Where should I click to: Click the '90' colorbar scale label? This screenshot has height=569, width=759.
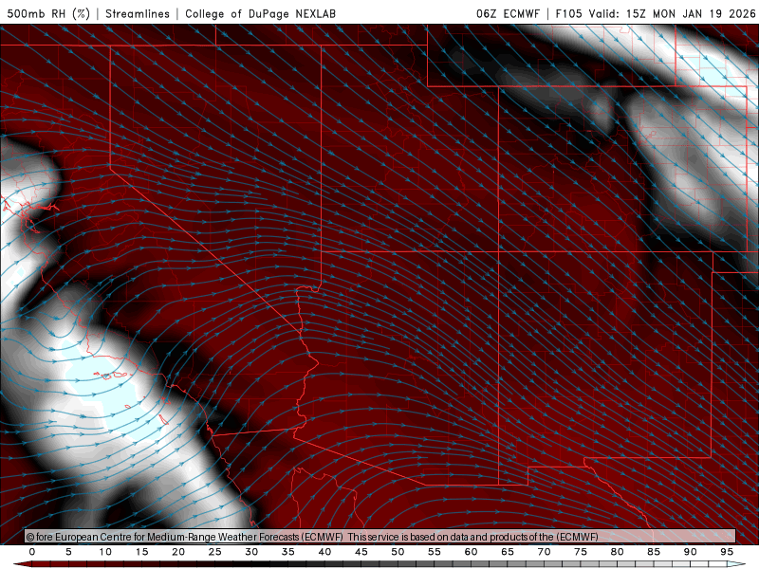(691, 552)
